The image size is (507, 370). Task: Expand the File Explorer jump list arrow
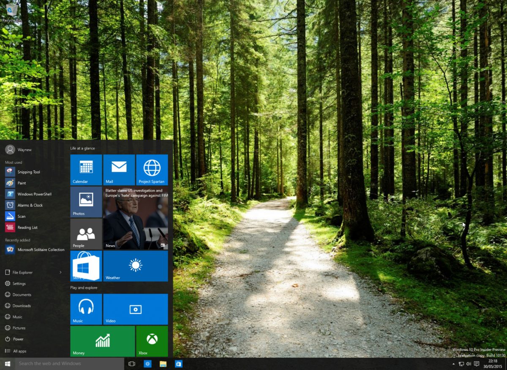60,272
